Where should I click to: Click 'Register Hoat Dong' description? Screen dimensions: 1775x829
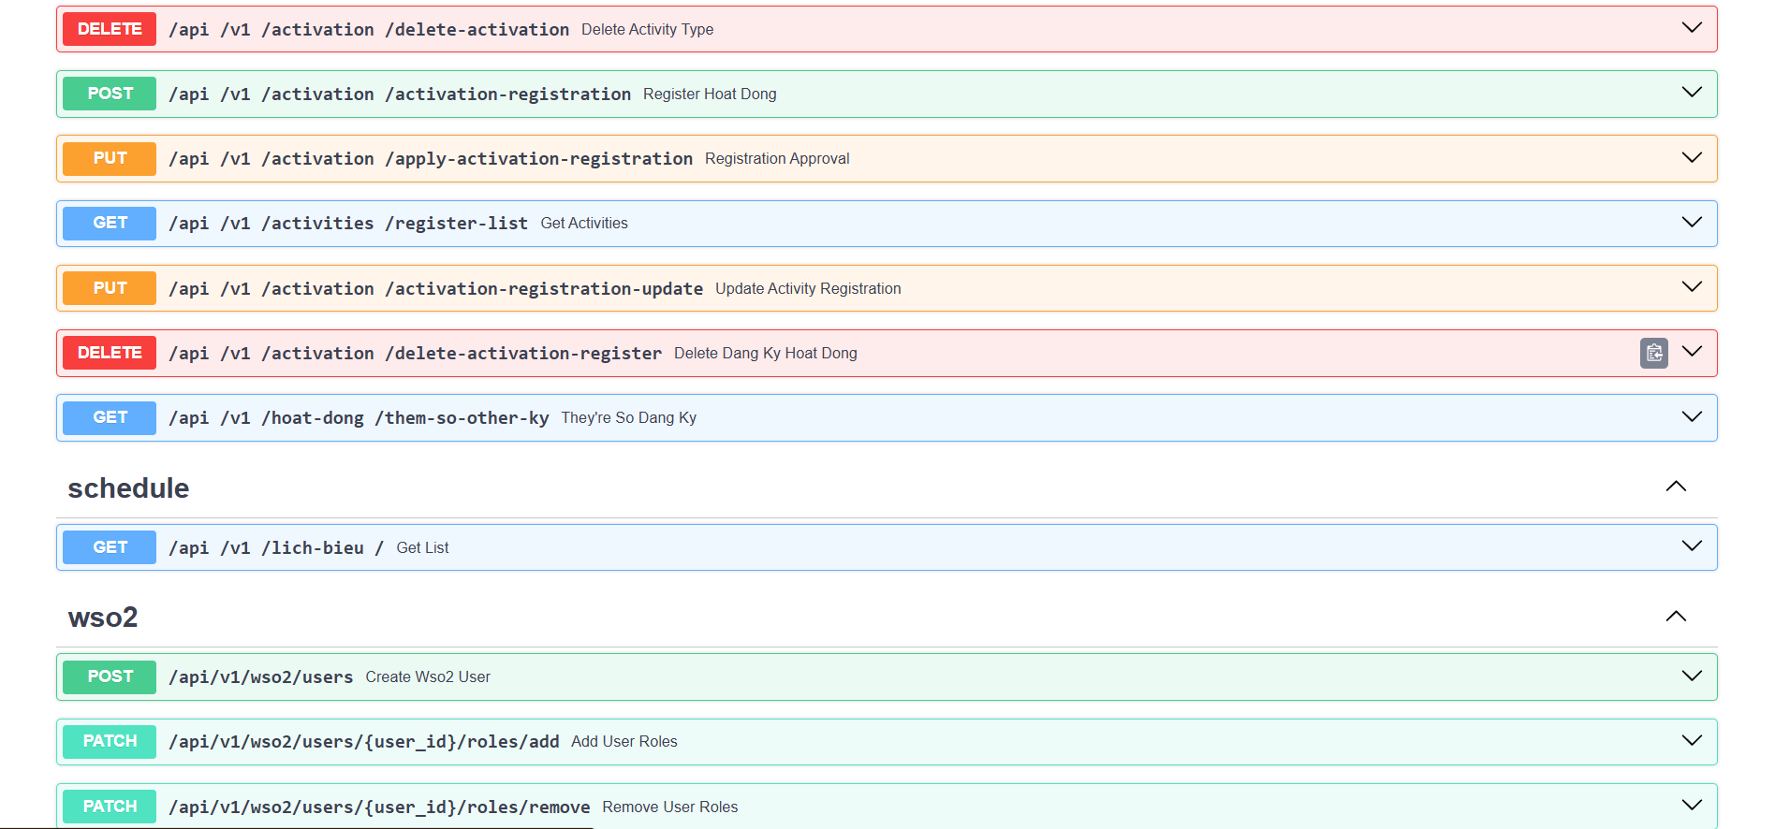point(710,94)
